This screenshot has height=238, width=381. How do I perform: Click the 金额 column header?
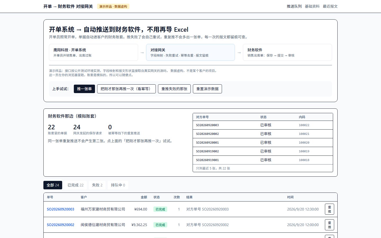point(144,197)
